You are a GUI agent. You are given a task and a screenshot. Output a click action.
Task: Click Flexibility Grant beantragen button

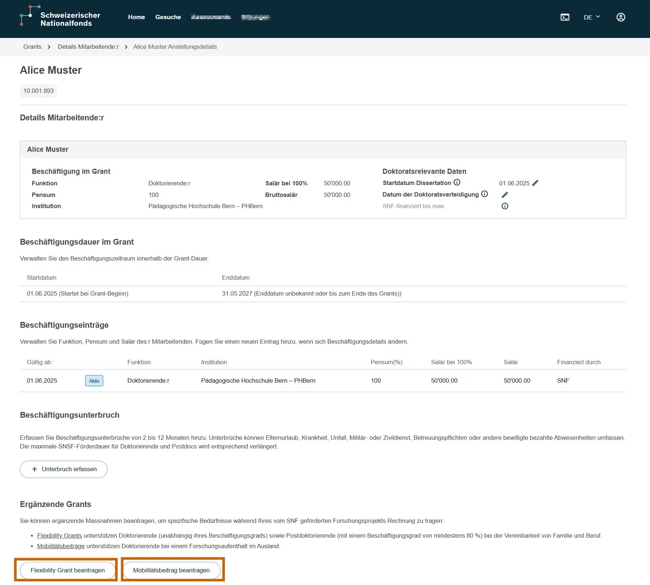pos(67,570)
